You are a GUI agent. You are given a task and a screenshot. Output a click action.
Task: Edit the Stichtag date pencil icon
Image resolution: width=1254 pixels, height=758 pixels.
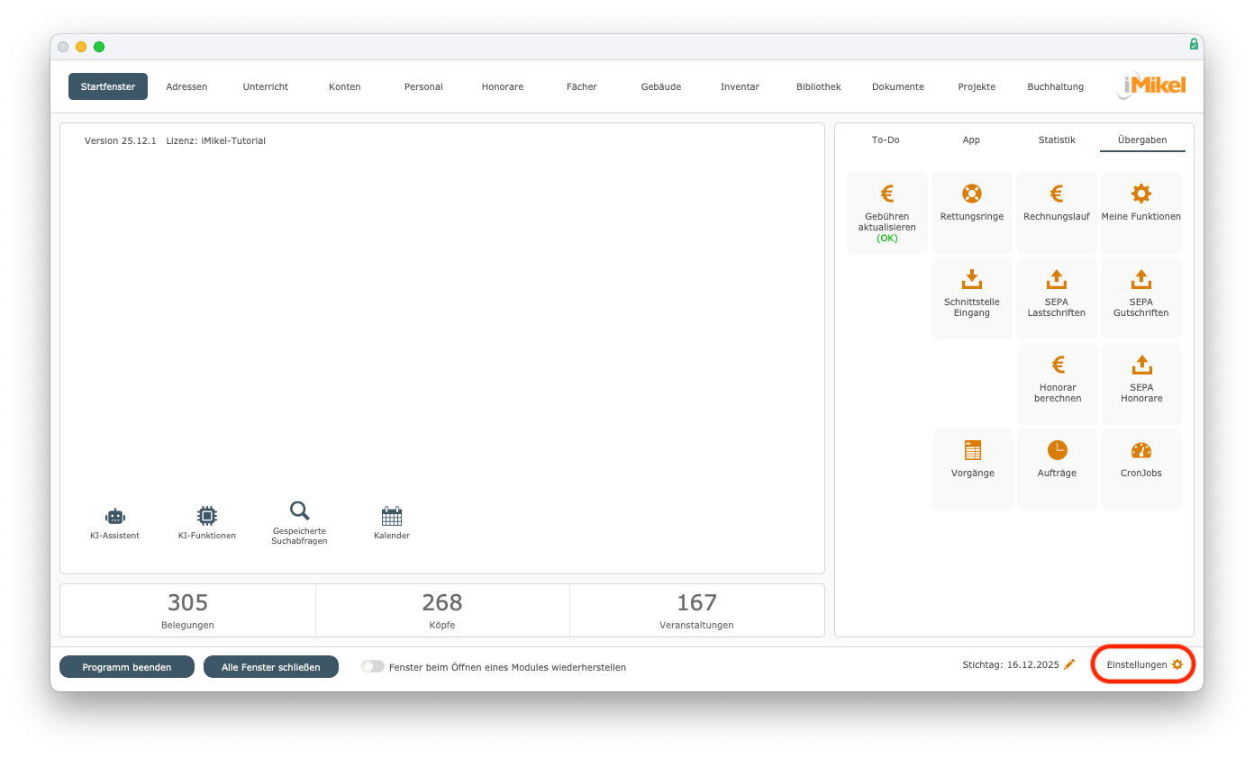(1070, 664)
